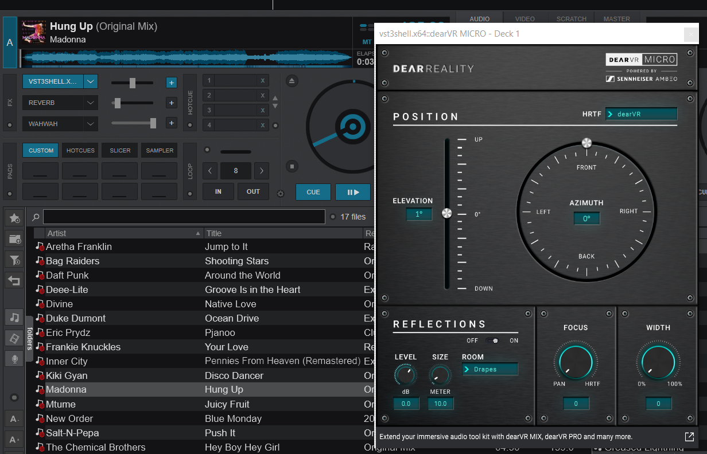This screenshot has height=454, width=707.
Task: Click hotcue page down arrow
Action: 275,106
